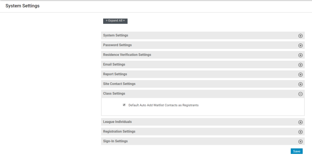Click the blue Save button
The width and height of the screenshot is (312, 160).
click(x=296, y=151)
